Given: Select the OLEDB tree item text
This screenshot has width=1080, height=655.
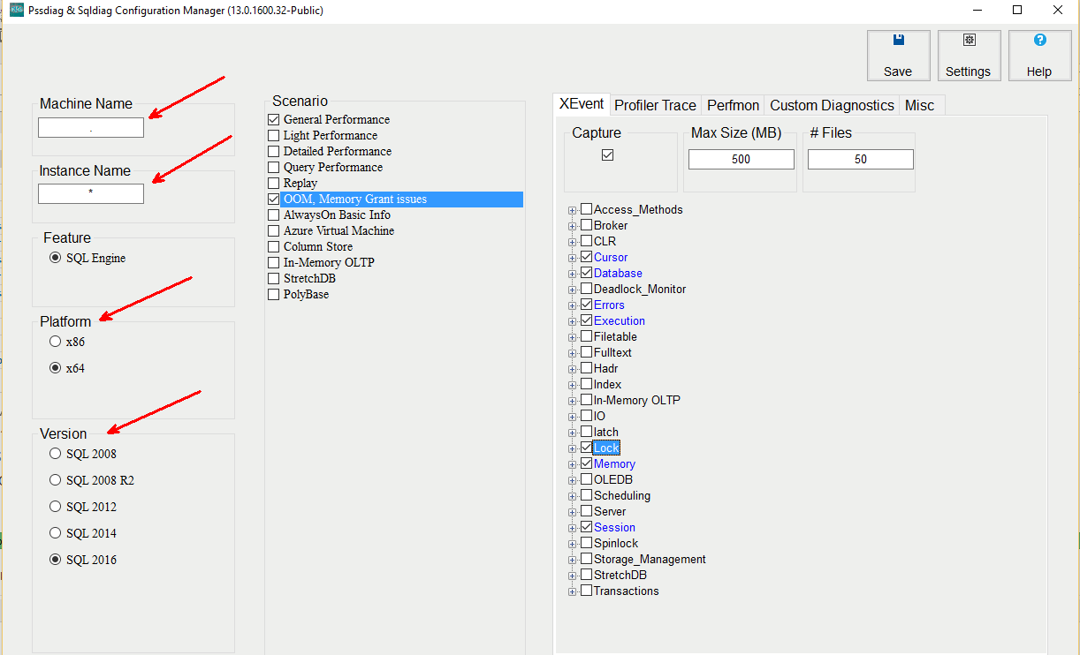Looking at the screenshot, I should coord(613,479).
